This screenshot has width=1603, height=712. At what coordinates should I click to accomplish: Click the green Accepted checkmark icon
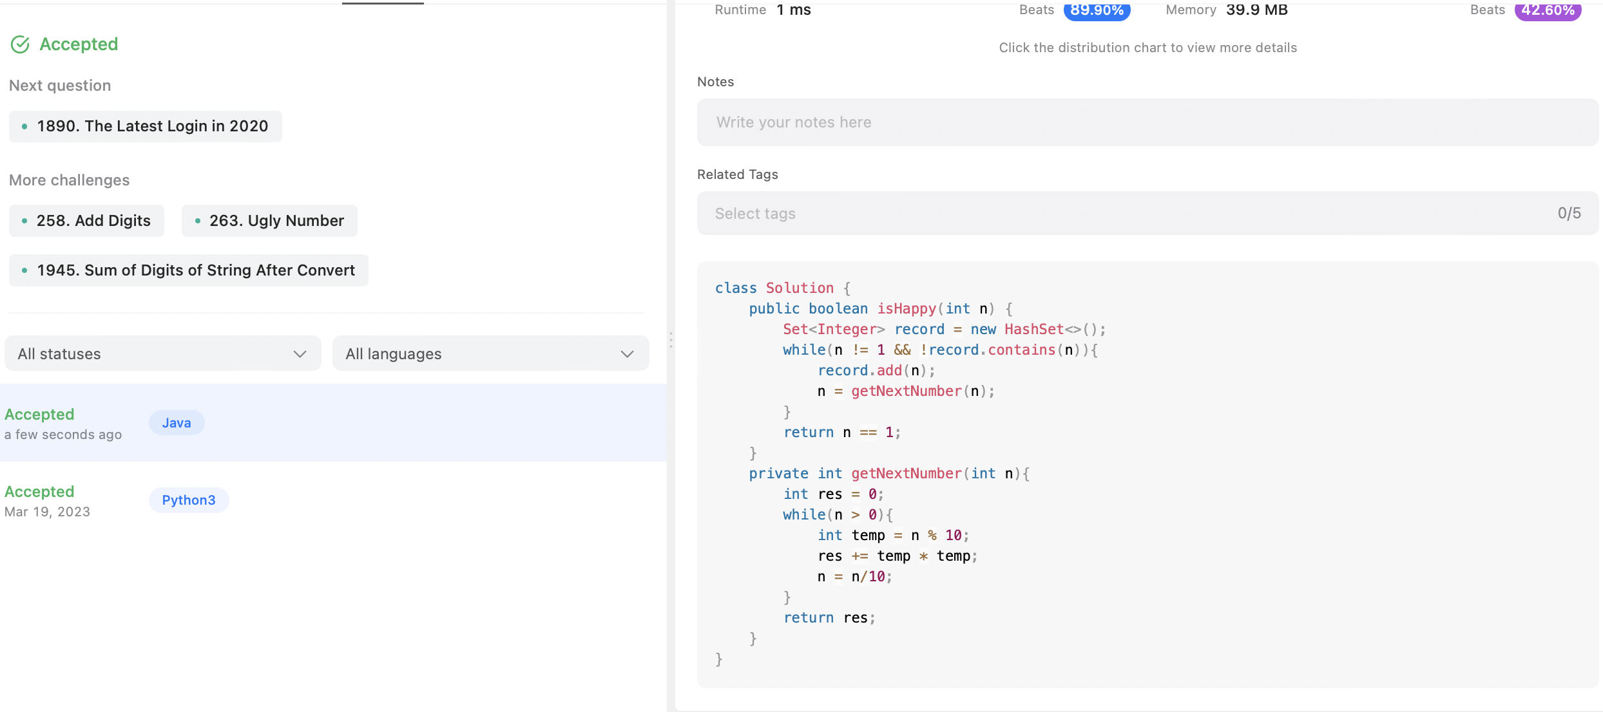tap(20, 44)
